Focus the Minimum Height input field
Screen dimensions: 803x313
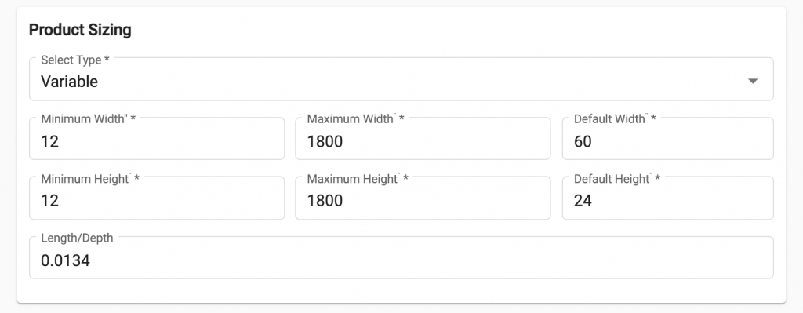(157, 198)
